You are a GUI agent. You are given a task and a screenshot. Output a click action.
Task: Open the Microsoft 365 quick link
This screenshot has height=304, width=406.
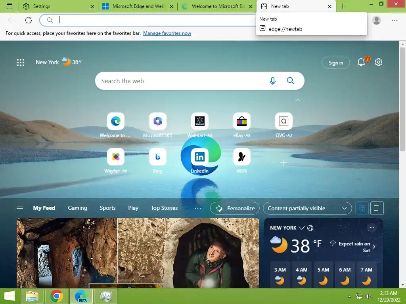(x=157, y=125)
